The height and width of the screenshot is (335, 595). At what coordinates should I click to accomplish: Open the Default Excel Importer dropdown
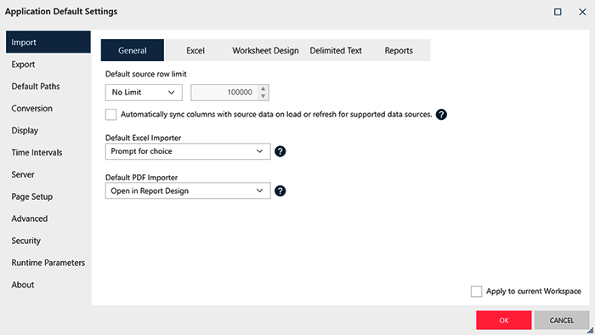(x=188, y=151)
